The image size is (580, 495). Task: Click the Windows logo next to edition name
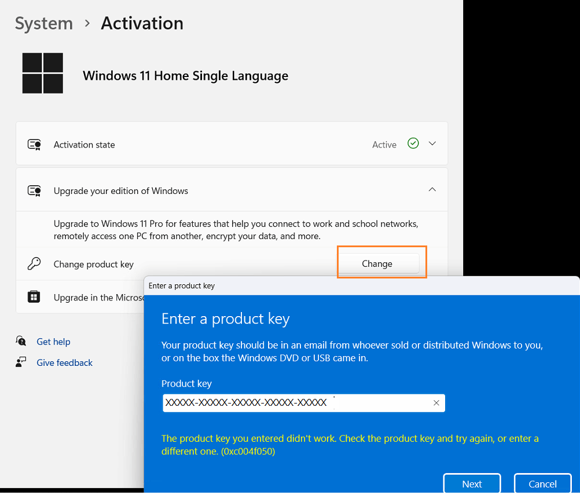click(42, 73)
